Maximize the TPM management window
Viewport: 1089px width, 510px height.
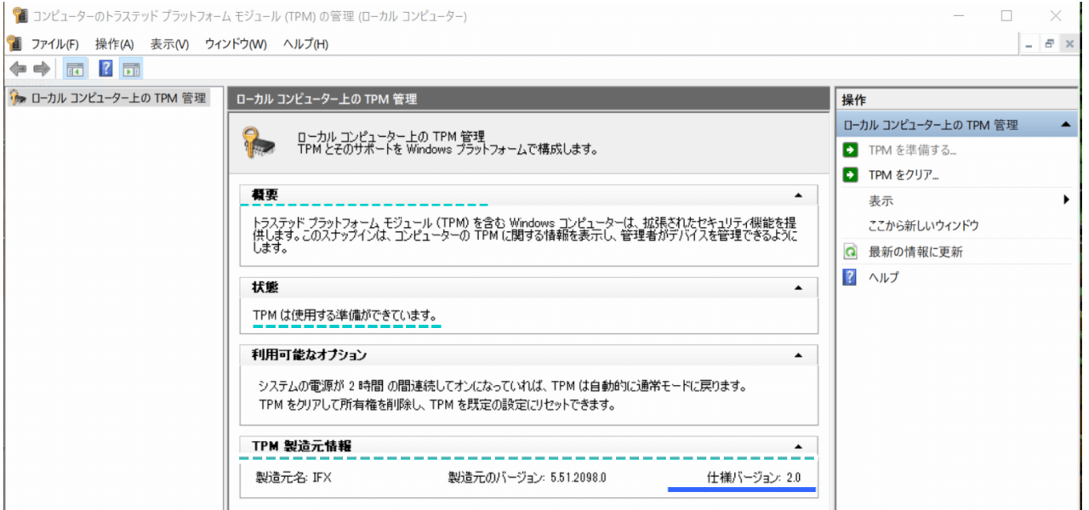(x=1006, y=16)
